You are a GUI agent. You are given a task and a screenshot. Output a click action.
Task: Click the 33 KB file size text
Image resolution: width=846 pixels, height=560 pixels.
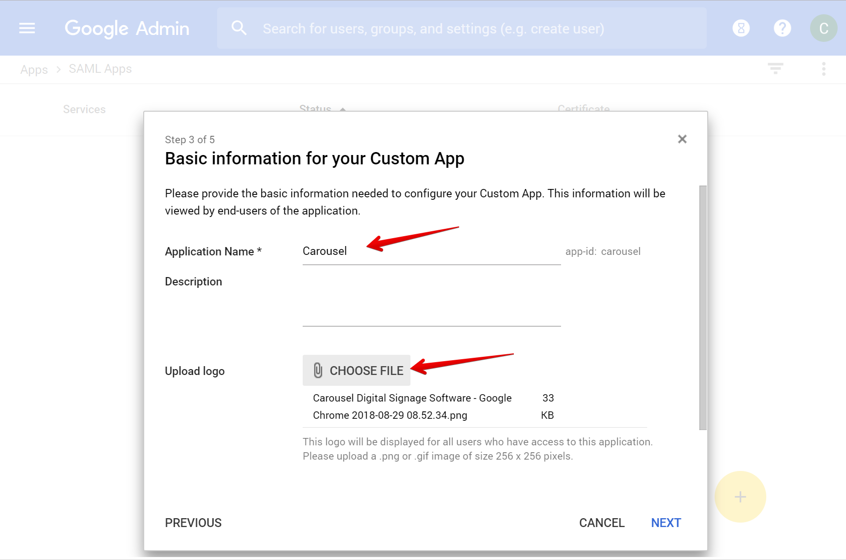548,406
